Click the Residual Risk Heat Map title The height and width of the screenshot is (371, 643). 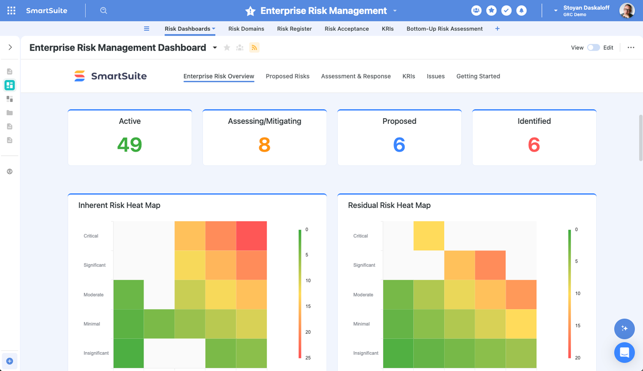tap(389, 205)
